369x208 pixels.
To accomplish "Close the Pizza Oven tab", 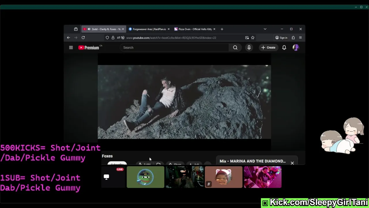I will [x=214, y=29].
